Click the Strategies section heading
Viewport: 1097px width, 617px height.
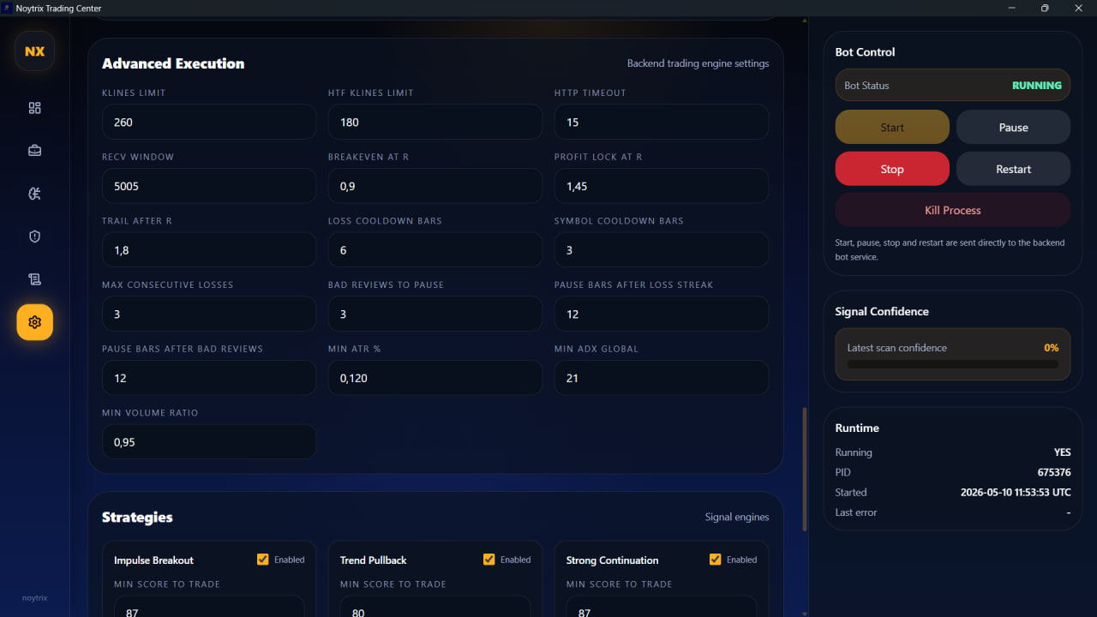point(137,518)
